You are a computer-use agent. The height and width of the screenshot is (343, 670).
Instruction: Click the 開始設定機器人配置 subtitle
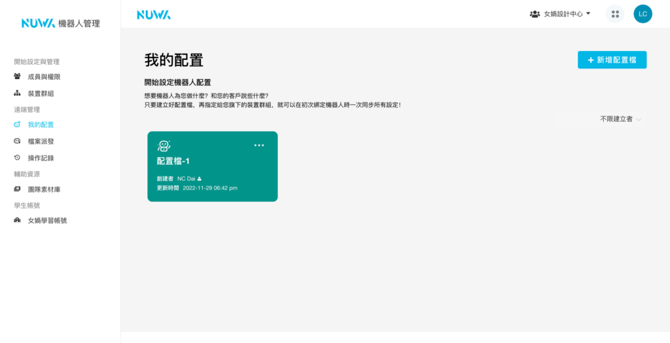(x=178, y=82)
